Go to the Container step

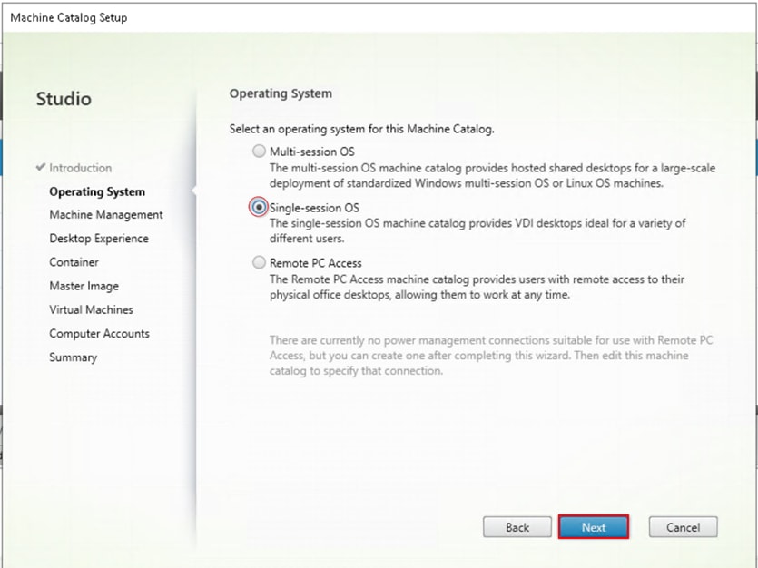74,262
